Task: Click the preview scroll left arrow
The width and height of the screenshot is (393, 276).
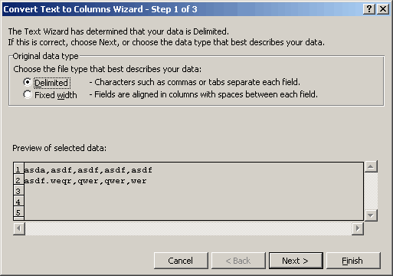Action: (19, 228)
